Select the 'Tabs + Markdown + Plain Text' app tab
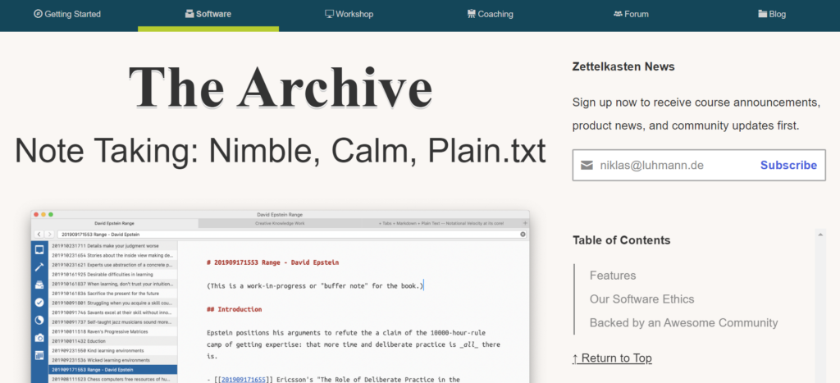This screenshot has height=383, width=840. [x=441, y=223]
